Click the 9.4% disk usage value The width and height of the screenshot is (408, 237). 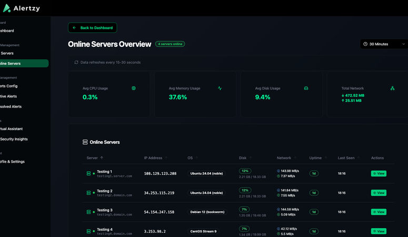pos(263,97)
